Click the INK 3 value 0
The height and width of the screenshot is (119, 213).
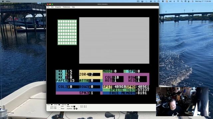(x=71, y=77)
